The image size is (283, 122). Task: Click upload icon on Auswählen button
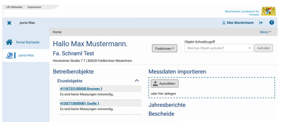[155, 83]
